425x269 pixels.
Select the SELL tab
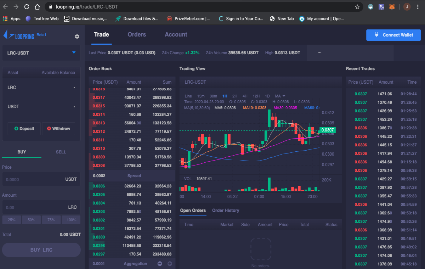pyautogui.click(x=61, y=152)
